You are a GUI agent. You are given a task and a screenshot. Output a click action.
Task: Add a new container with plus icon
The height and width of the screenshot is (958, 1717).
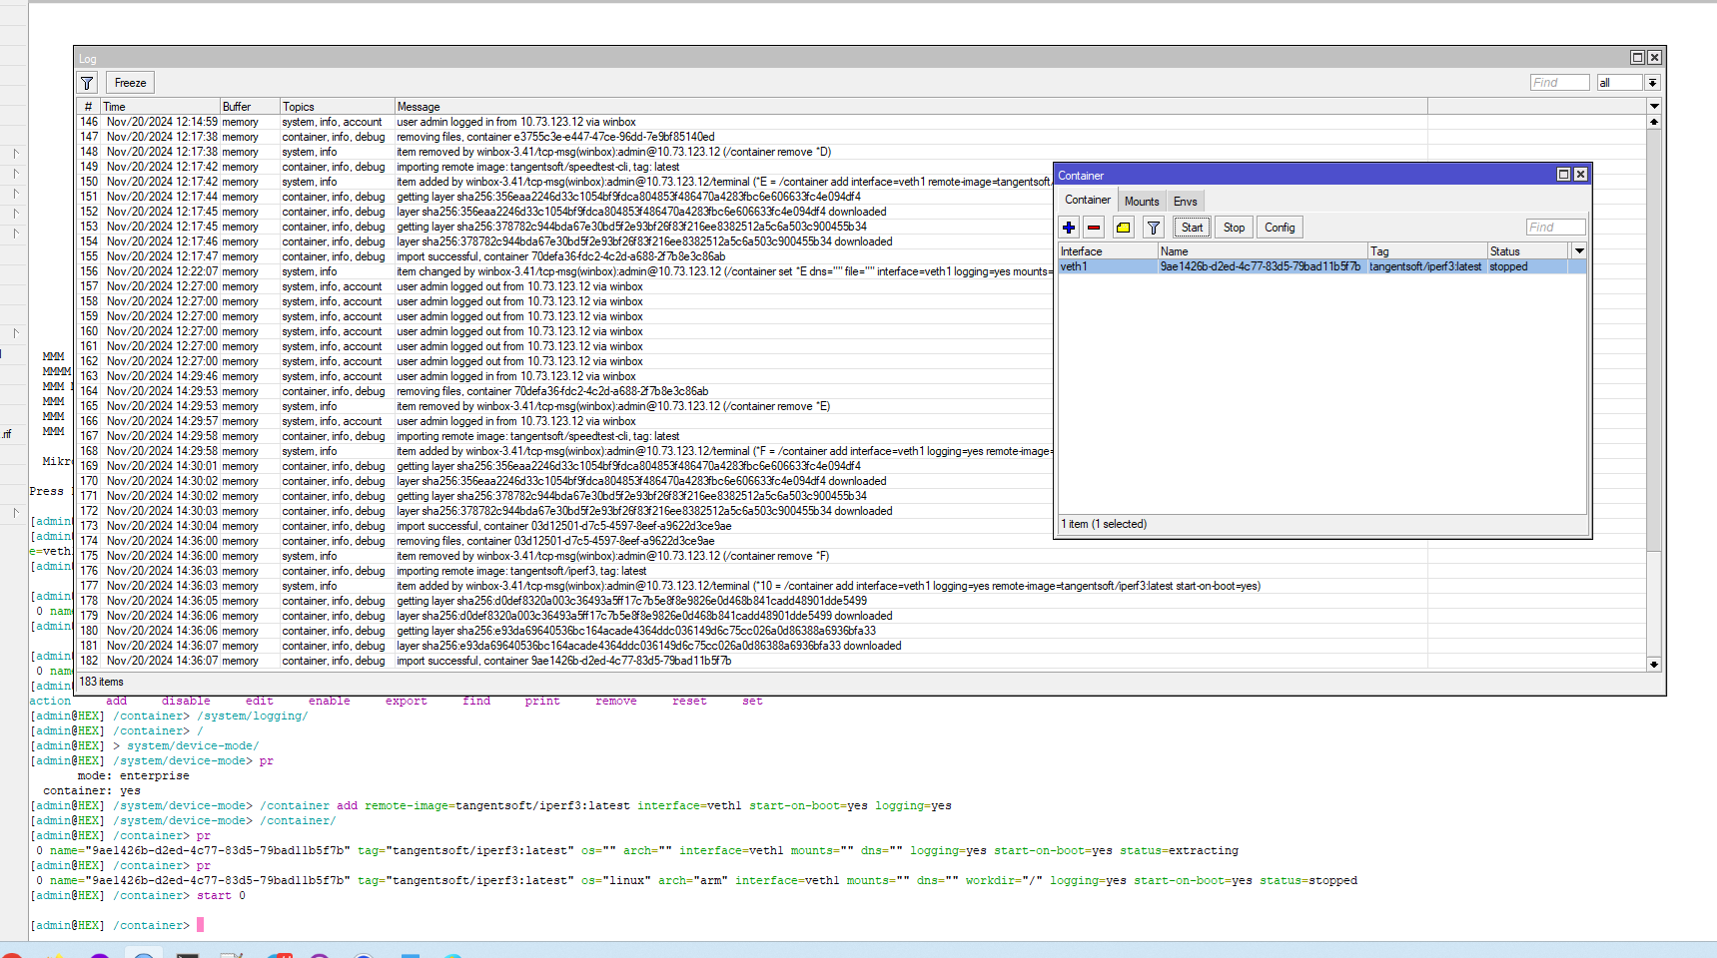coord(1069,228)
